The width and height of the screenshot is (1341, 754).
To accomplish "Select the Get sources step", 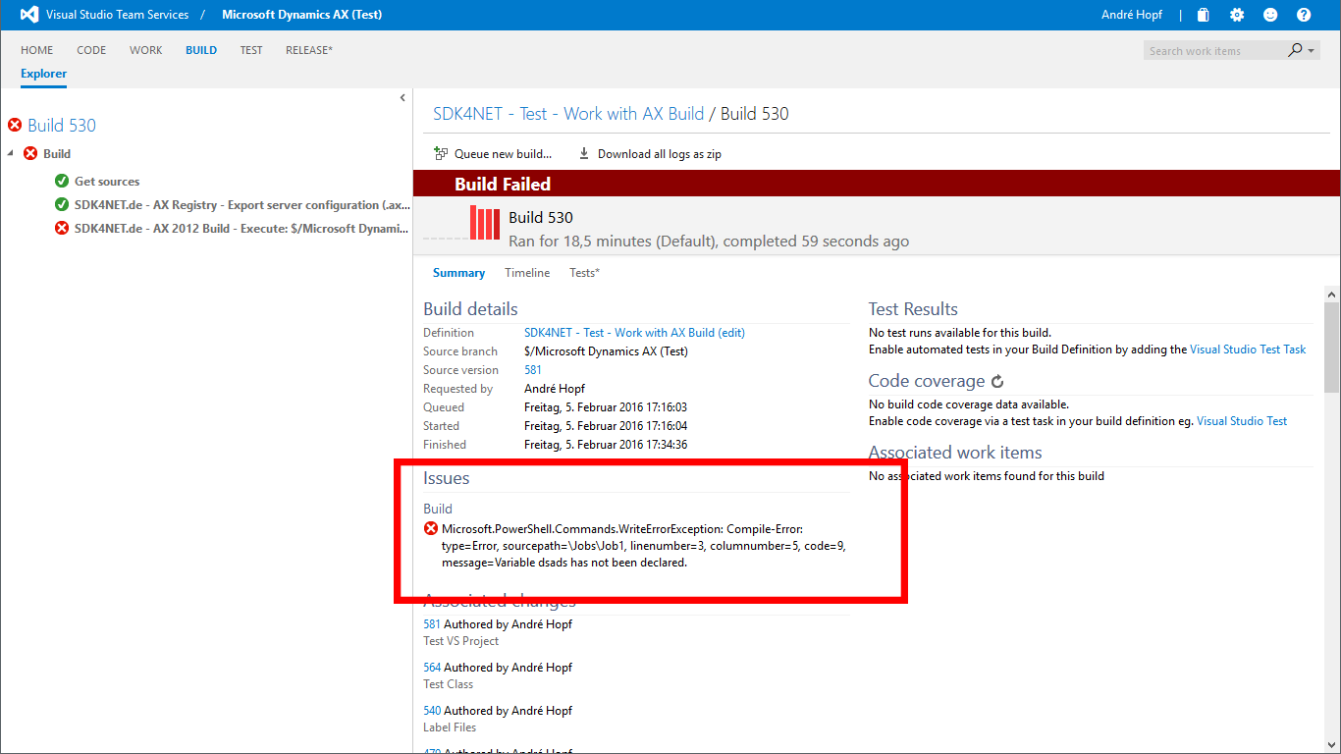I will click(x=107, y=181).
